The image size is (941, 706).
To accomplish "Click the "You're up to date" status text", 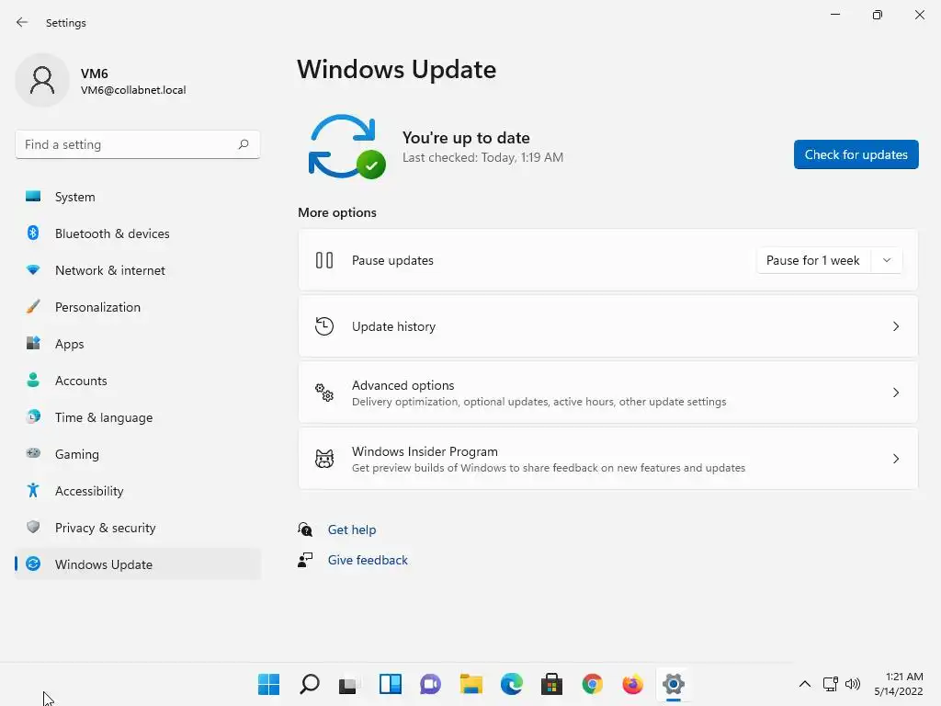I will (x=466, y=138).
